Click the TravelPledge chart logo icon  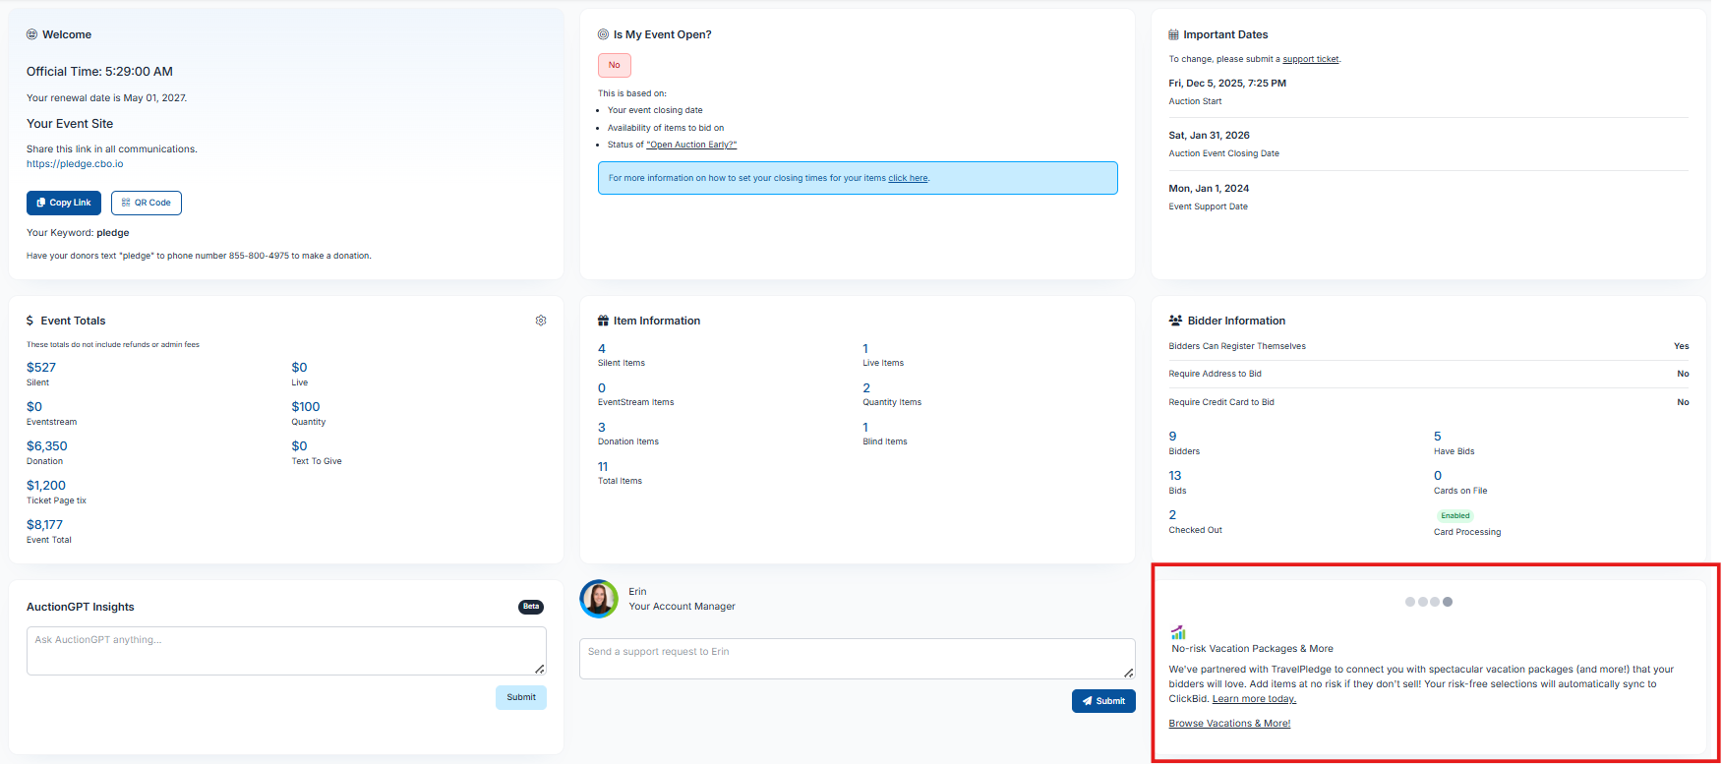1178,632
